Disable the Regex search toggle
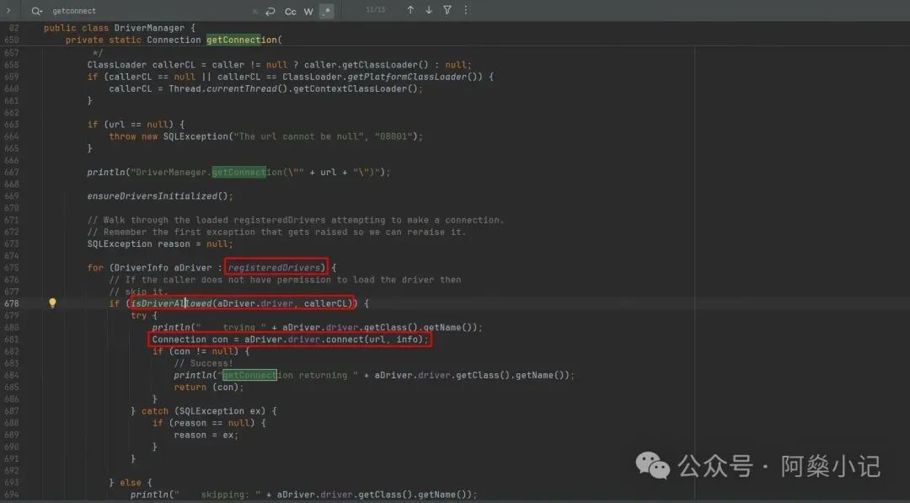 click(327, 11)
